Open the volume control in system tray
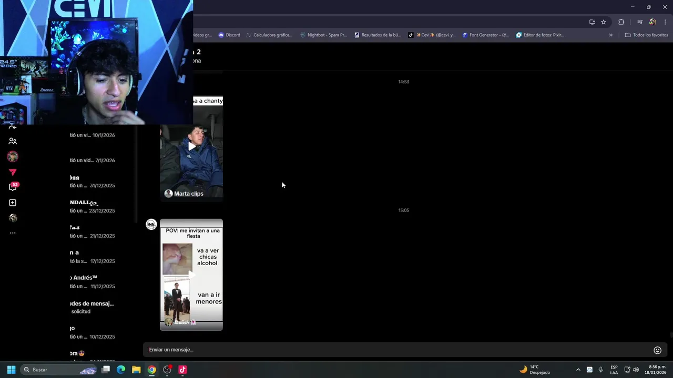Screen dimensions: 673x378 (x=636, y=370)
